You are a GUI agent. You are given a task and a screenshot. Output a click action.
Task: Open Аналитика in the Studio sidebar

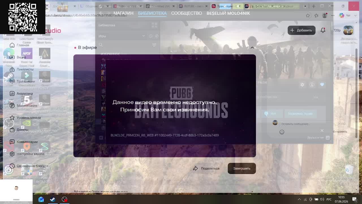tap(21, 93)
